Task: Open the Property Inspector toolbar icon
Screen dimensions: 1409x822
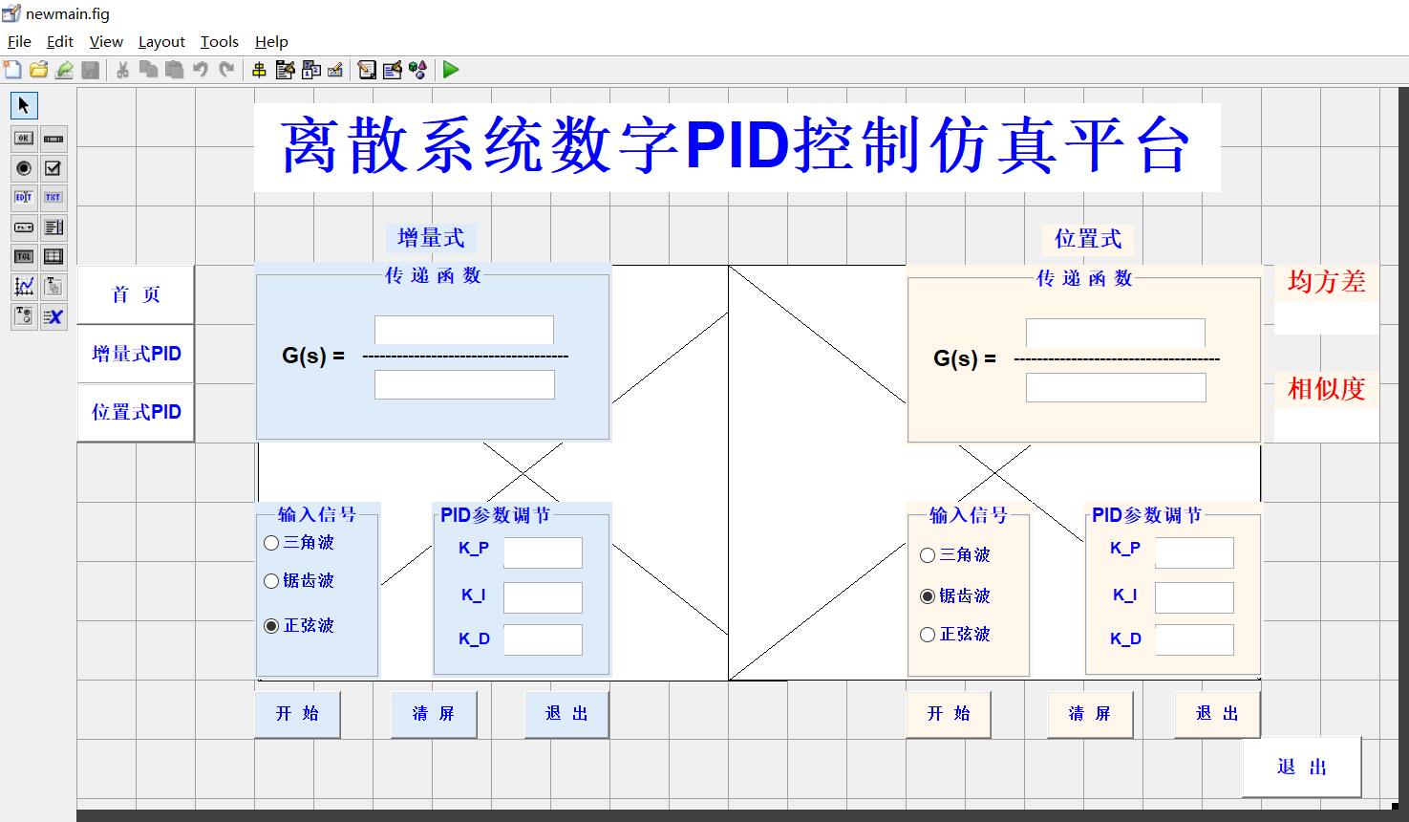Action: click(392, 69)
